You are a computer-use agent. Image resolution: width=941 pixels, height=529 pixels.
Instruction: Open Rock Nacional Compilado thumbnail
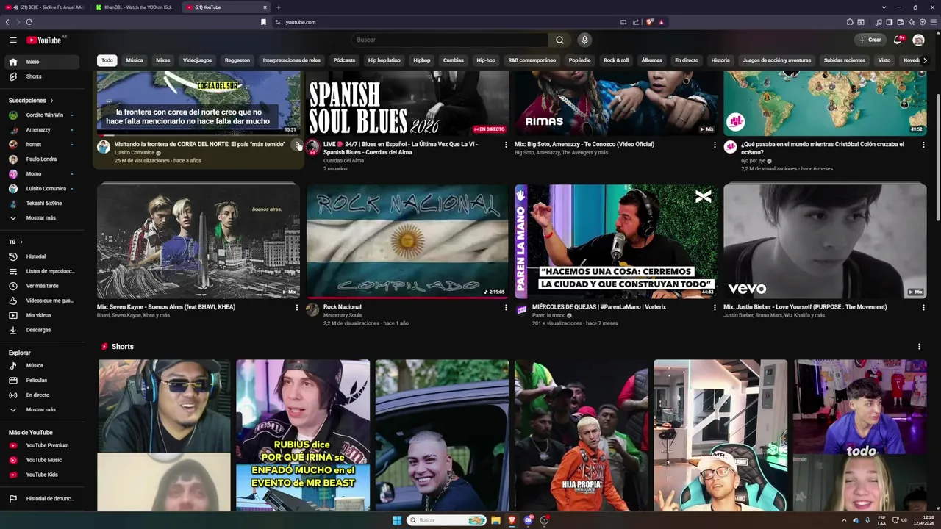click(407, 241)
